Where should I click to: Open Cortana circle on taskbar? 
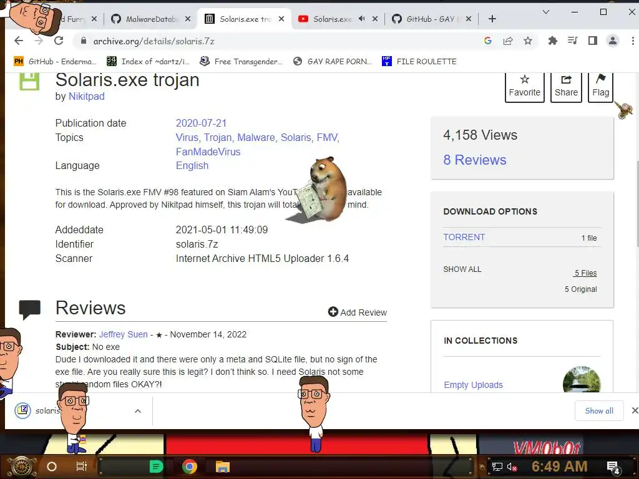52,467
